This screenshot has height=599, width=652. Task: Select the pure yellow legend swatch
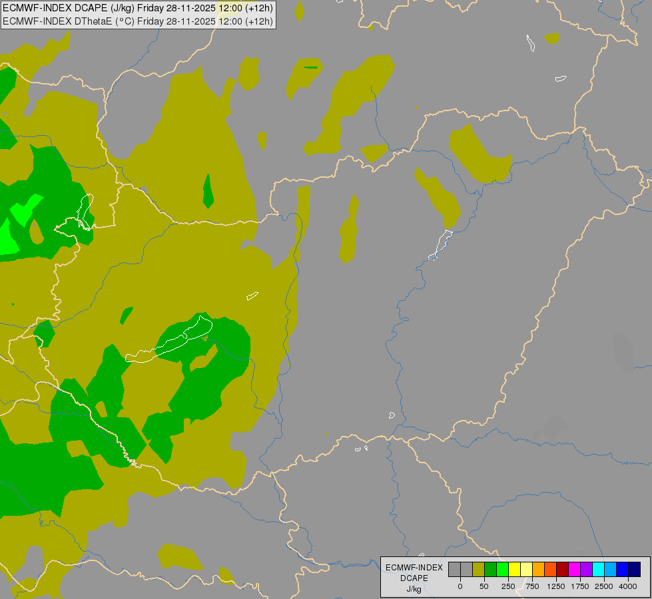[514, 570]
